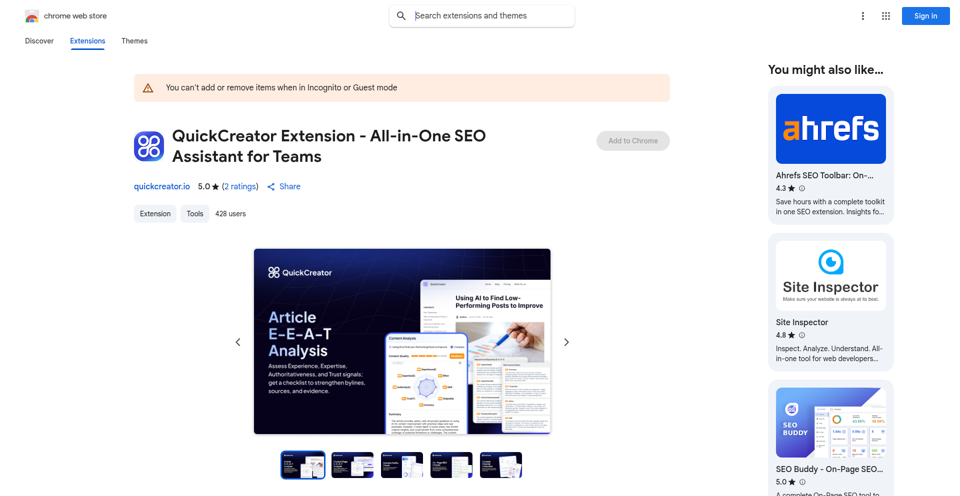Click the 428 users text
The image size is (960, 496).
point(230,214)
